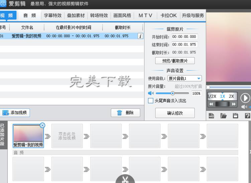Click the rewind double-arrow control
The width and height of the screenshot is (251, 183).
[211, 104]
